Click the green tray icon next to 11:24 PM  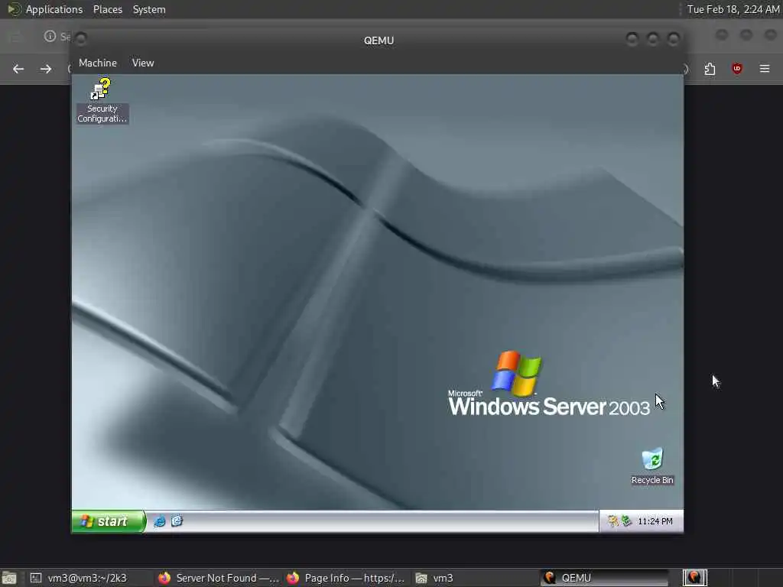point(626,521)
